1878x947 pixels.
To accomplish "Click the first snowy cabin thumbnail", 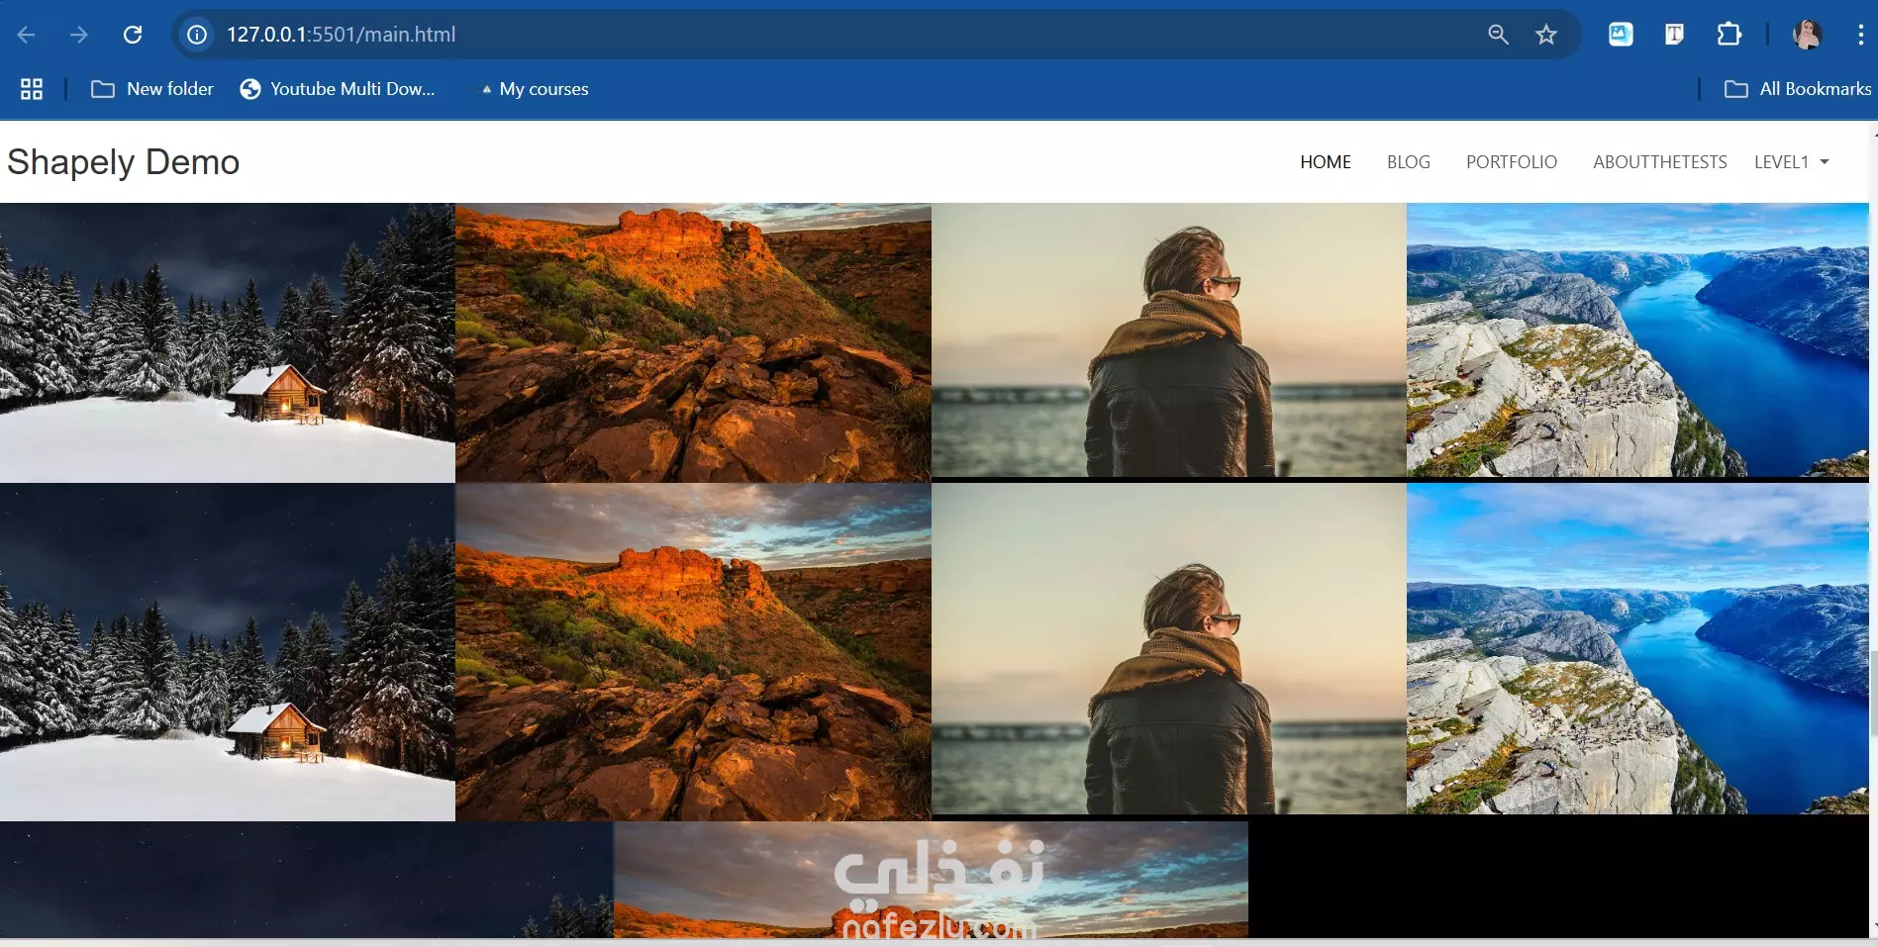I will [x=228, y=342].
